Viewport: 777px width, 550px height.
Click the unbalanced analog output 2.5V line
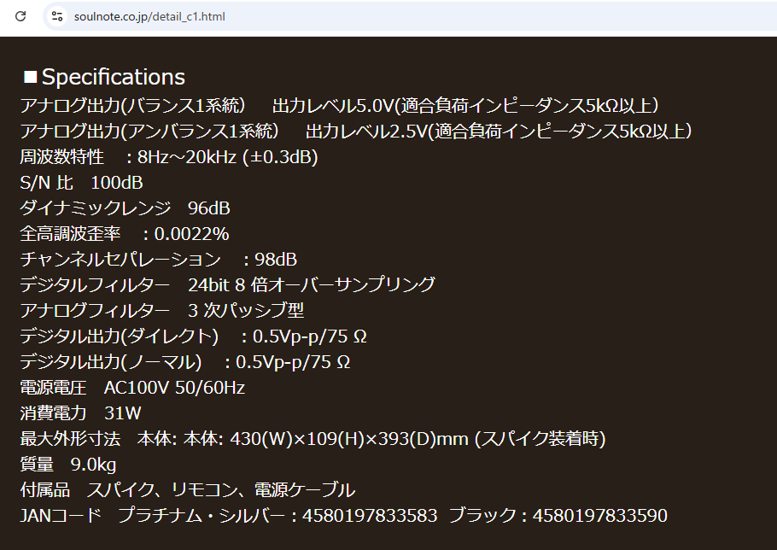355,132
